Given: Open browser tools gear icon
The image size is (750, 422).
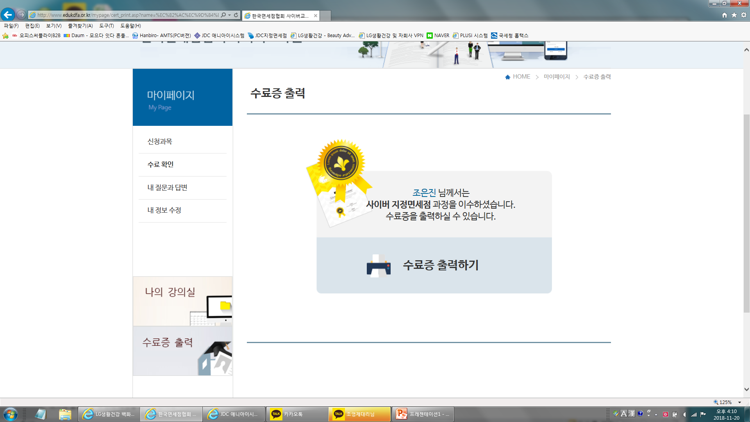Looking at the screenshot, I should coord(744,15).
